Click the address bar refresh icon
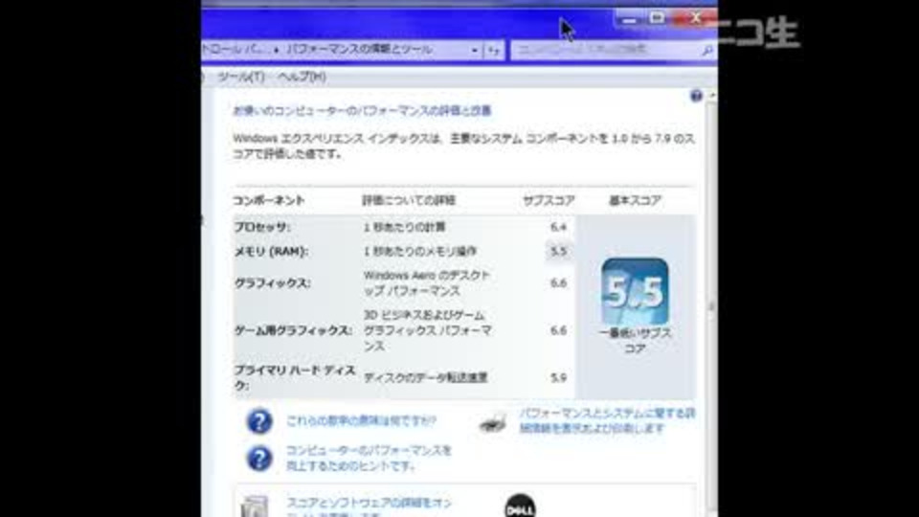Viewport: 919px width, 517px height. tap(494, 51)
